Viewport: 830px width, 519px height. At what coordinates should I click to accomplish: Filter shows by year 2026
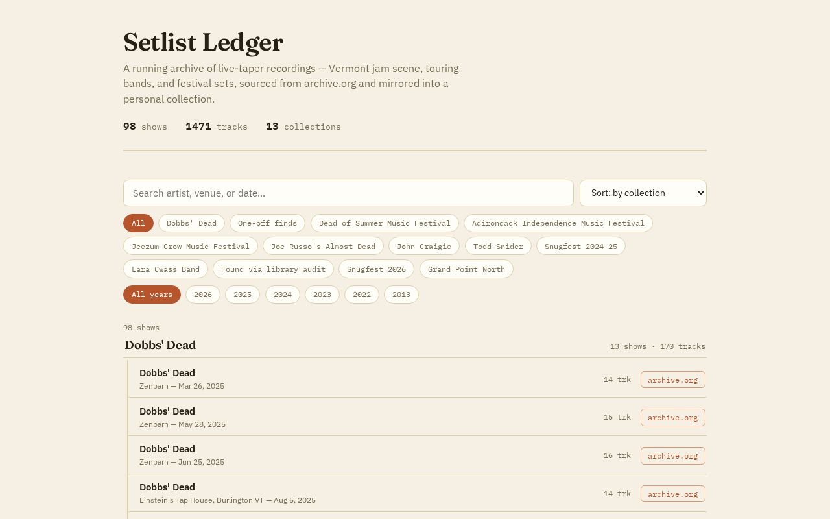[203, 295]
